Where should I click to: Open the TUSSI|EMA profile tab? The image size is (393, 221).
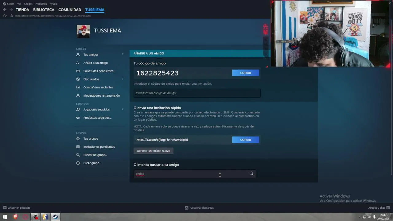pos(95,10)
